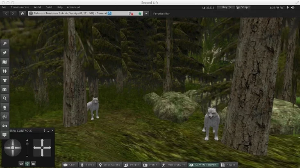
Task: Open the Notices sign sidebar button
Action: (5, 135)
